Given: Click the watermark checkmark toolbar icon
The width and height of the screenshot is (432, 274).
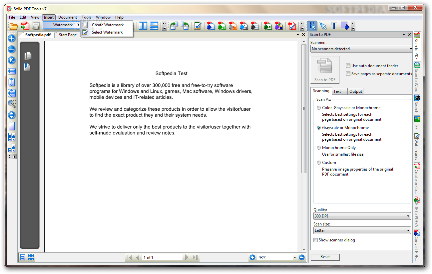Looking at the screenshot, I should pyautogui.click(x=198, y=26).
